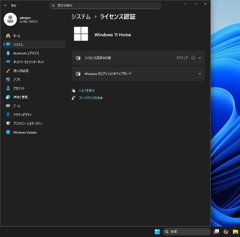Image resolution: width=240 pixels, height=237 pixels.
Task: Open Bluetooth とデバイス settings
Action: coord(34,53)
